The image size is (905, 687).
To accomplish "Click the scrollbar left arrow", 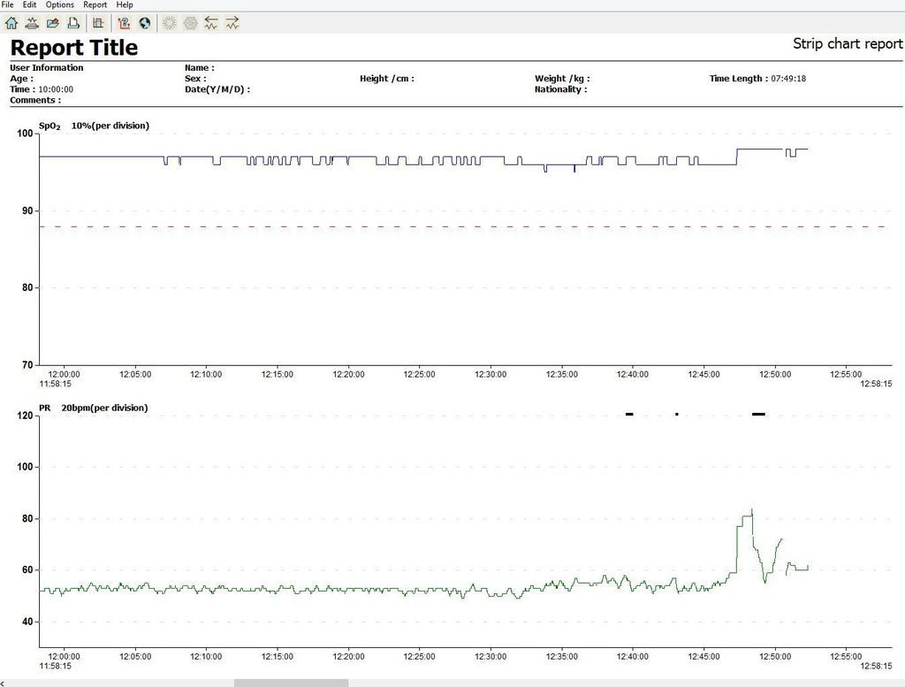I will 3,683.
